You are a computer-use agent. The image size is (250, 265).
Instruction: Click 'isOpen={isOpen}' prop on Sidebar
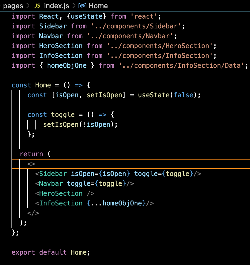coord(100,174)
